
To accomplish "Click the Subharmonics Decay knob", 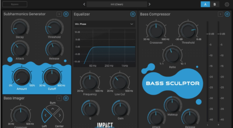I will coord(20,28).
